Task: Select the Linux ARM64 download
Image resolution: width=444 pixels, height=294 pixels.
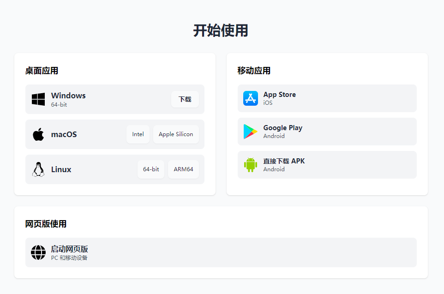Action: click(x=183, y=169)
